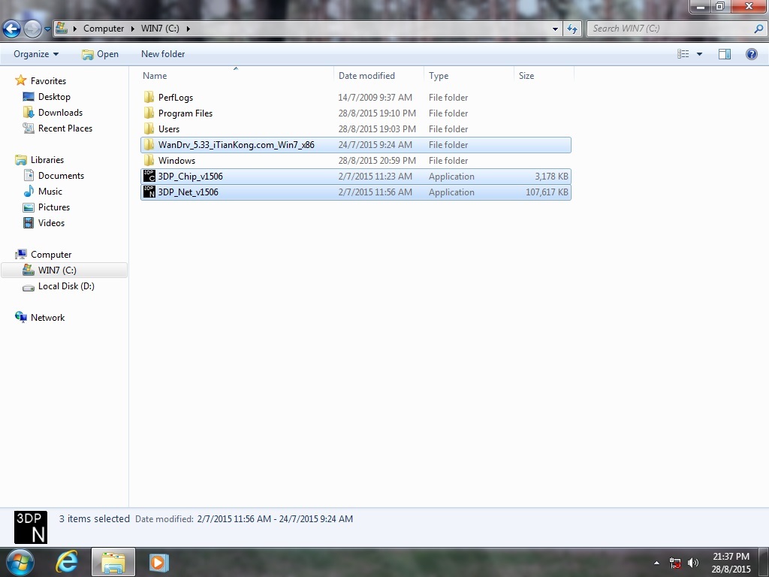Click the 14/7/2009 9:37 AM date cell
Image resolution: width=769 pixels, height=577 pixels.
point(375,97)
